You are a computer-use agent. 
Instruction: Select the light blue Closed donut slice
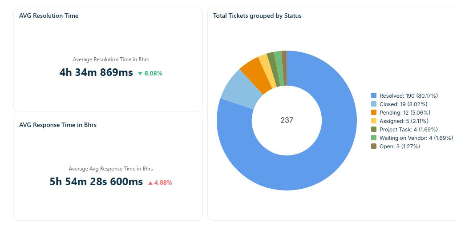pyautogui.click(x=236, y=91)
